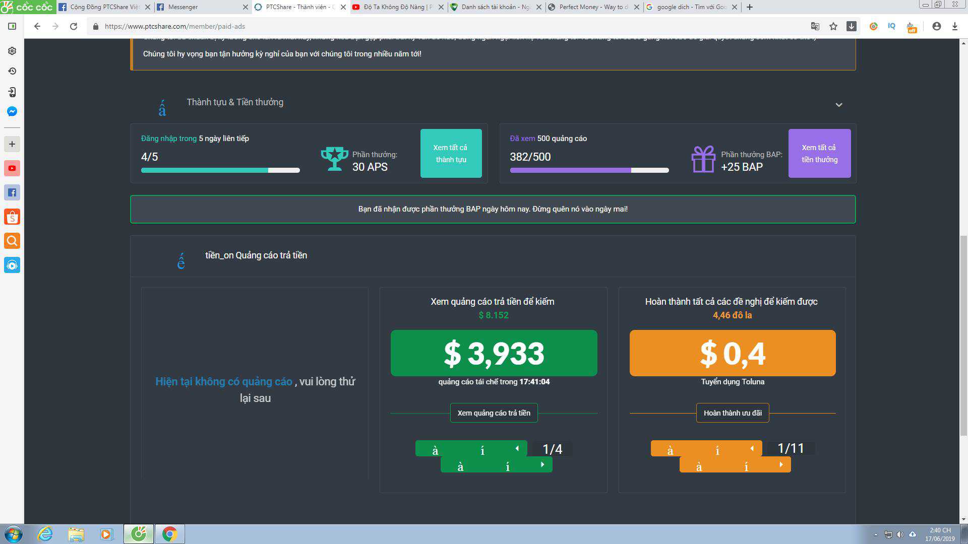Select the PTCShare - Thành viên tab

click(x=299, y=7)
